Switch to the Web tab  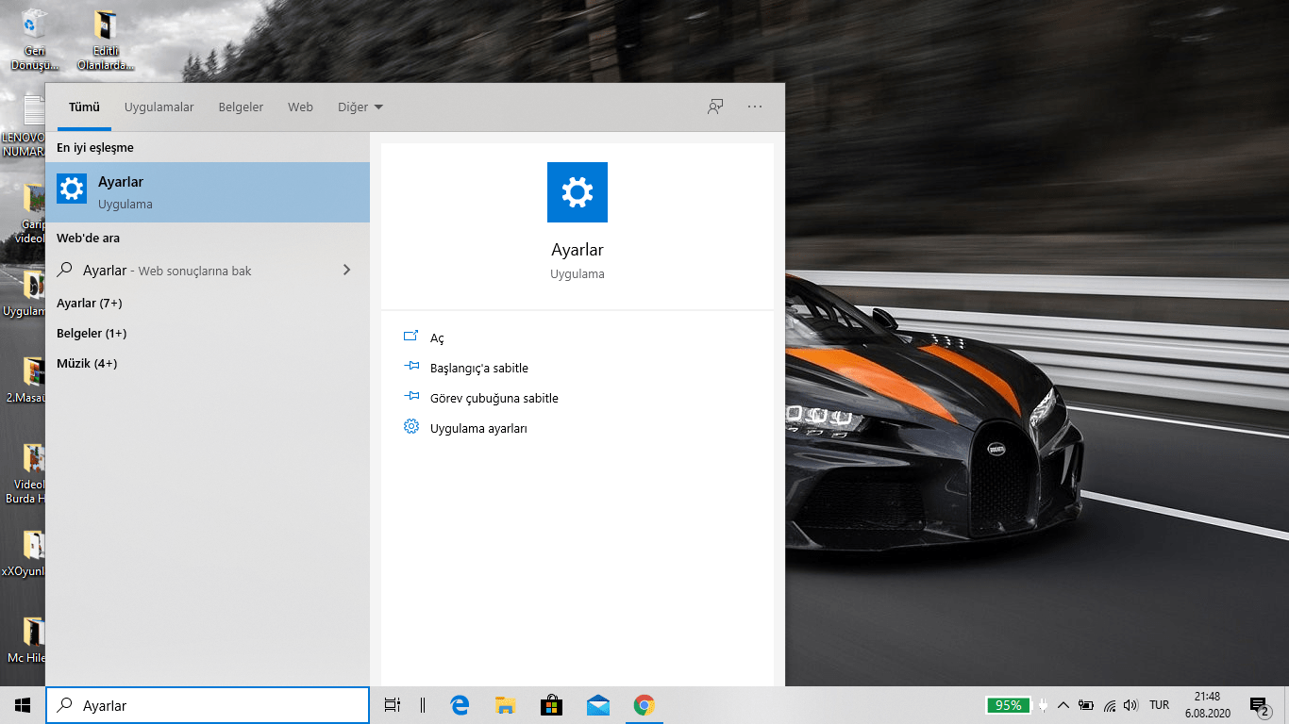(x=300, y=107)
